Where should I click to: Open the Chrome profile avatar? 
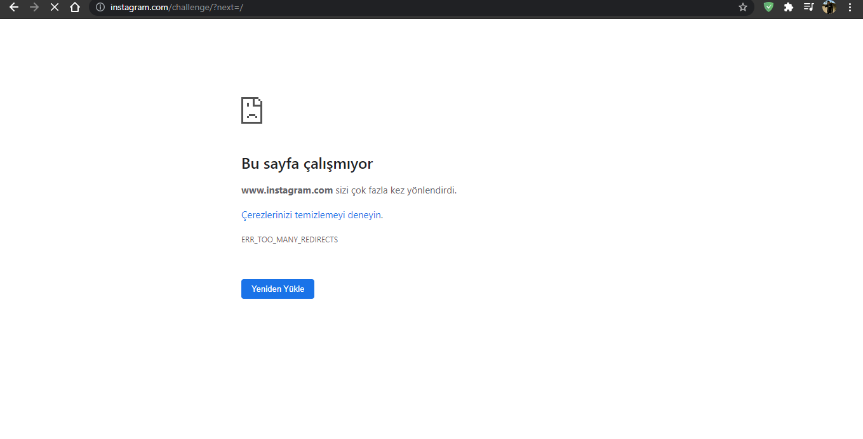[x=829, y=8]
